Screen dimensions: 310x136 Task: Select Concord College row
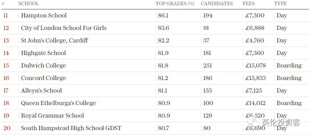pyautogui.click(x=155, y=78)
